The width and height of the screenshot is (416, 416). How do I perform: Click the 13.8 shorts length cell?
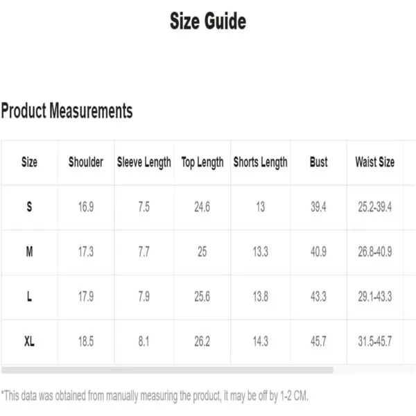coord(261,296)
